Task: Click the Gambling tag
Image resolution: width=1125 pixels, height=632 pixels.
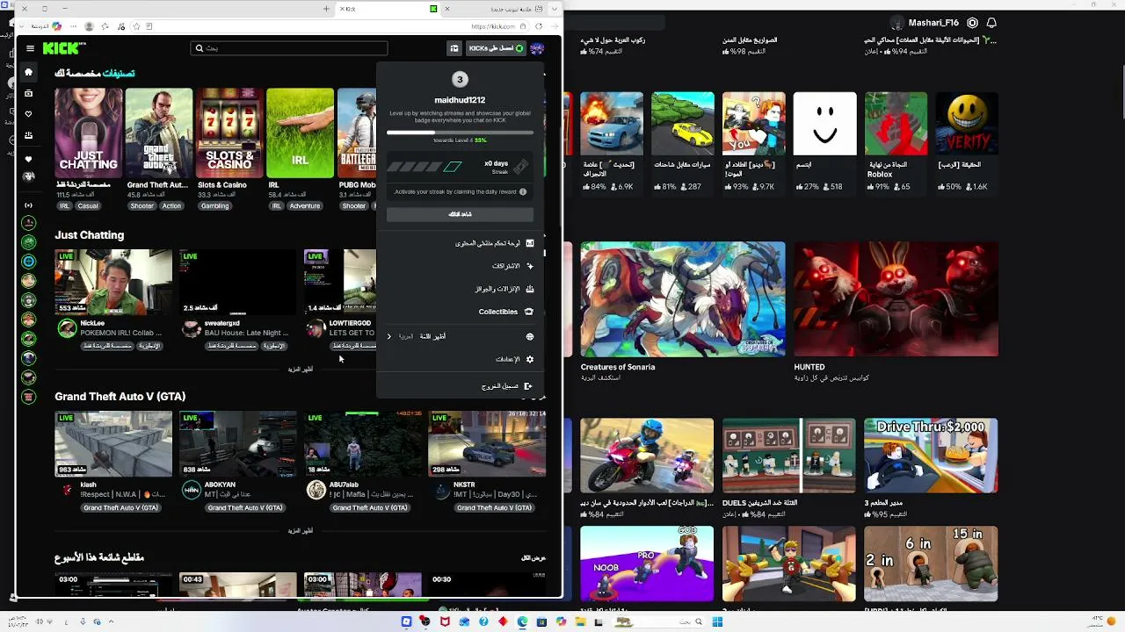Action: tap(214, 206)
